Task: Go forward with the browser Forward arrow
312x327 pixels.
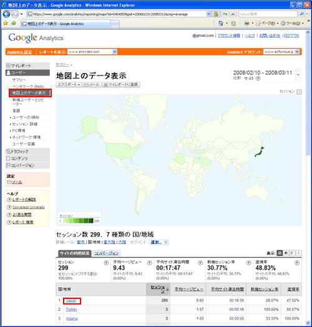Action: pos(15,14)
